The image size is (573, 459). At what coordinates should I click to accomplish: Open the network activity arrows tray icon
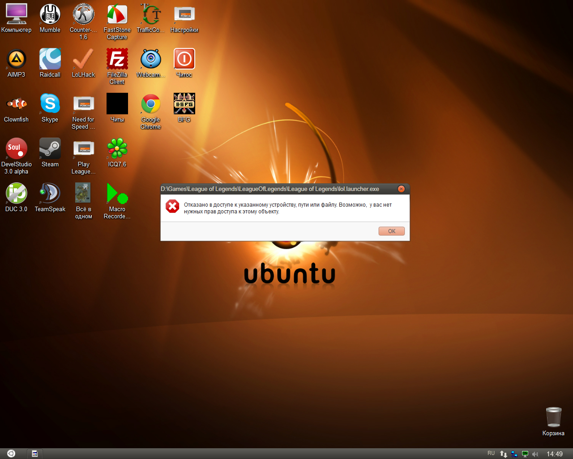[x=504, y=454]
